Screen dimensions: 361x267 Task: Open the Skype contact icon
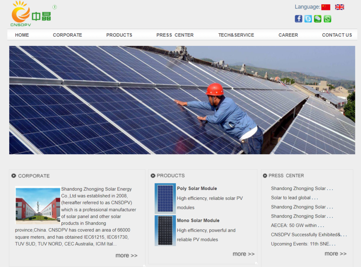(x=308, y=19)
